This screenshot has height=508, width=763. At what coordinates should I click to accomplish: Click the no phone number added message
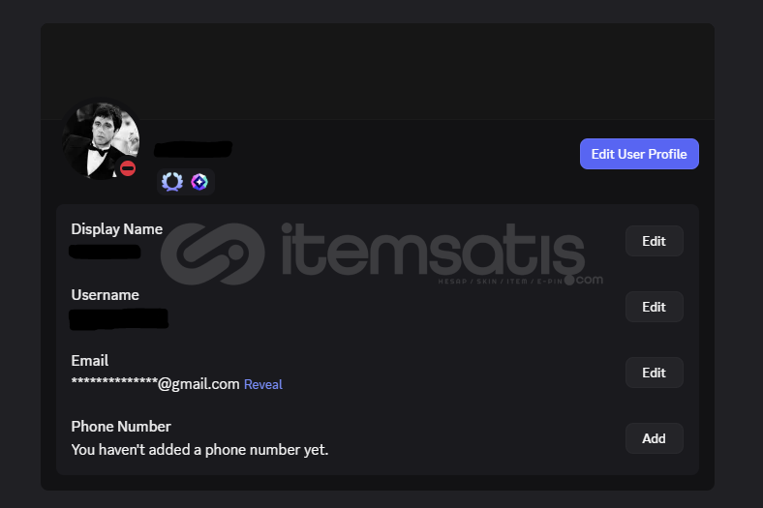199,450
